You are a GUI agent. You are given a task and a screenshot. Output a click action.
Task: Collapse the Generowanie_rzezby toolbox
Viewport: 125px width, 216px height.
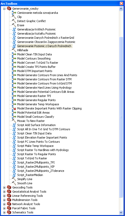[x=4, y=9]
